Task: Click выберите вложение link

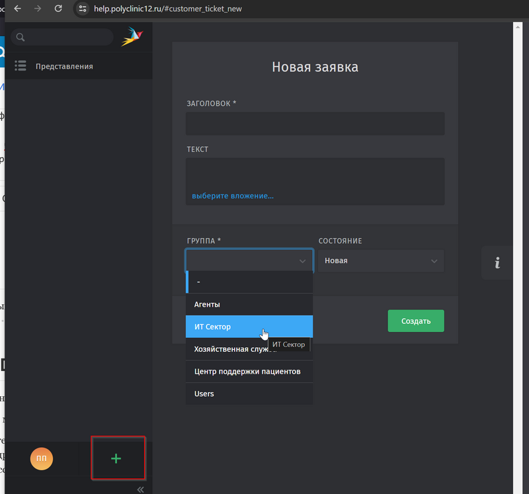Action: click(233, 196)
